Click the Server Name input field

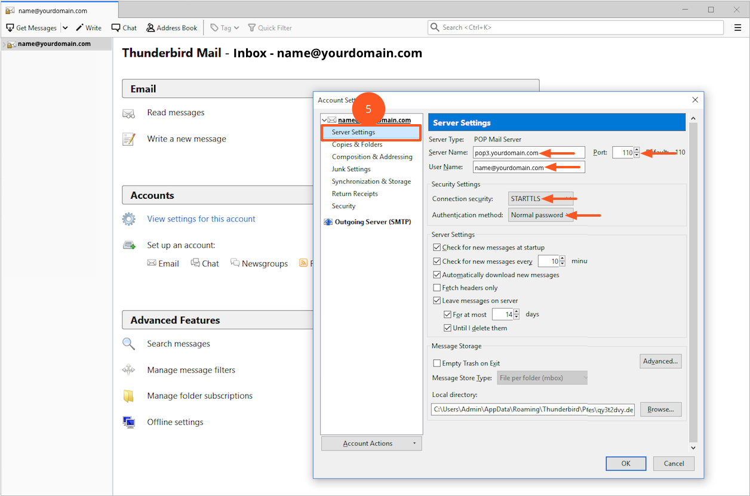(x=528, y=153)
